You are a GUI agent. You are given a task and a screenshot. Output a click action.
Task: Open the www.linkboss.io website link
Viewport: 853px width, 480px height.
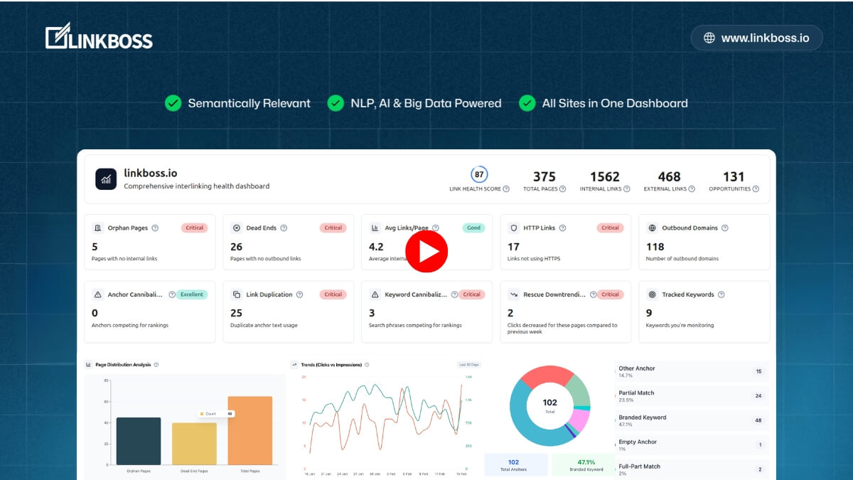click(756, 38)
